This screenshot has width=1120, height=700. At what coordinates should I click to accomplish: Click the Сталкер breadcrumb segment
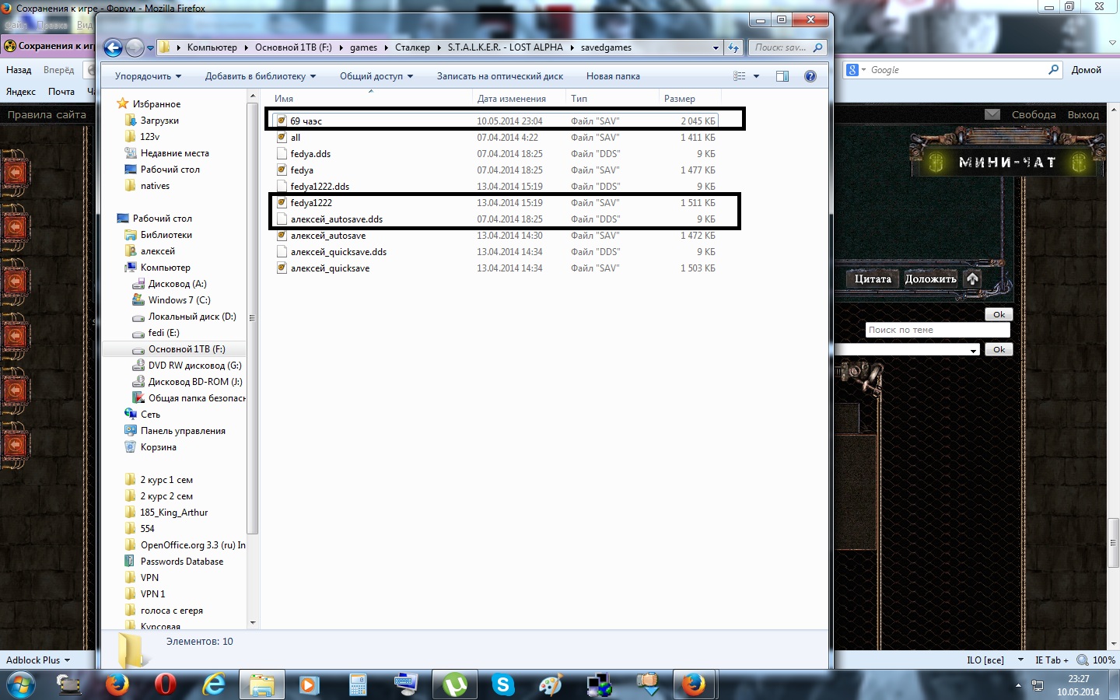click(x=412, y=47)
